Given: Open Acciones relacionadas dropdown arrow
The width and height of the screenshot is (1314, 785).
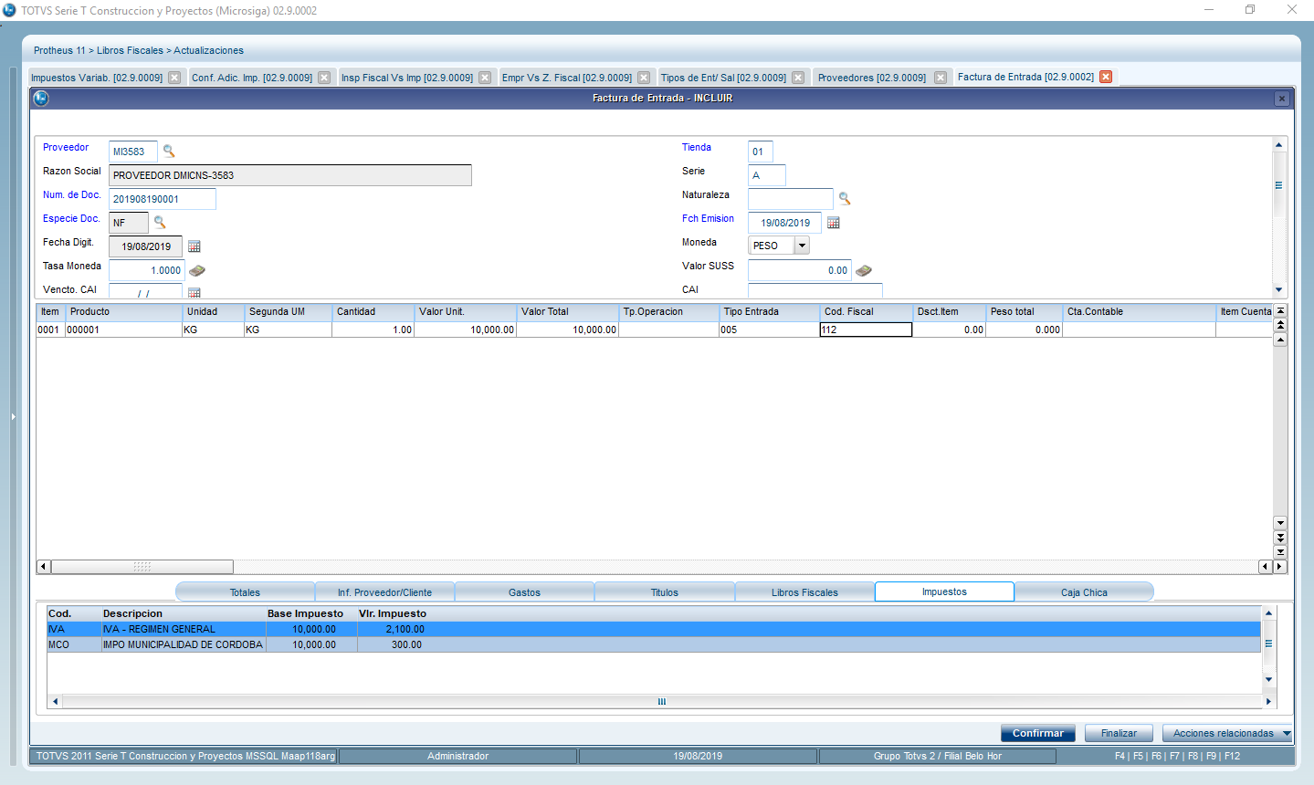Looking at the screenshot, I should [x=1287, y=733].
